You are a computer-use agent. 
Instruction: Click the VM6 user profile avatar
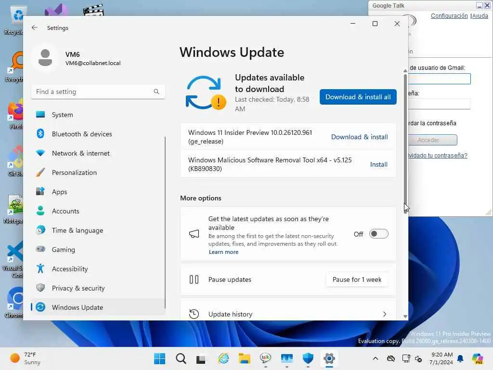pyautogui.click(x=45, y=58)
